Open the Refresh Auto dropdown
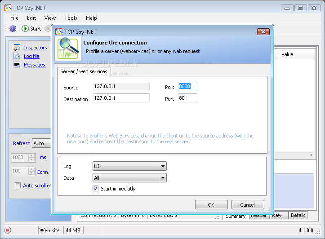325x239 pixels. [x=41, y=143]
